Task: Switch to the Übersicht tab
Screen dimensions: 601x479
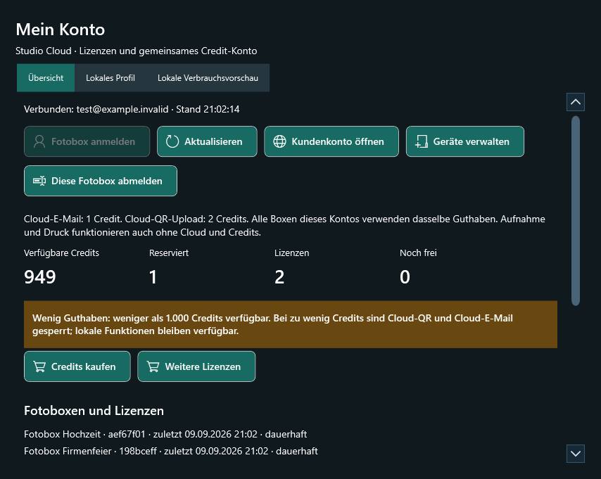Action: click(x=46, y=78)
